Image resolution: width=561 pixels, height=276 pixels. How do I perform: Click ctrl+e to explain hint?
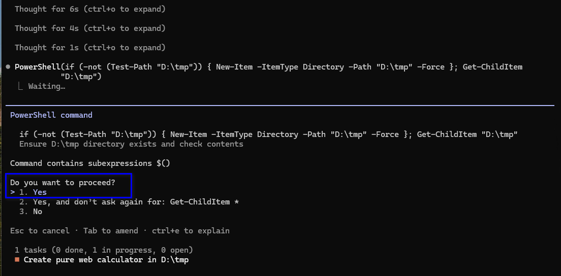tap(191, 231)
